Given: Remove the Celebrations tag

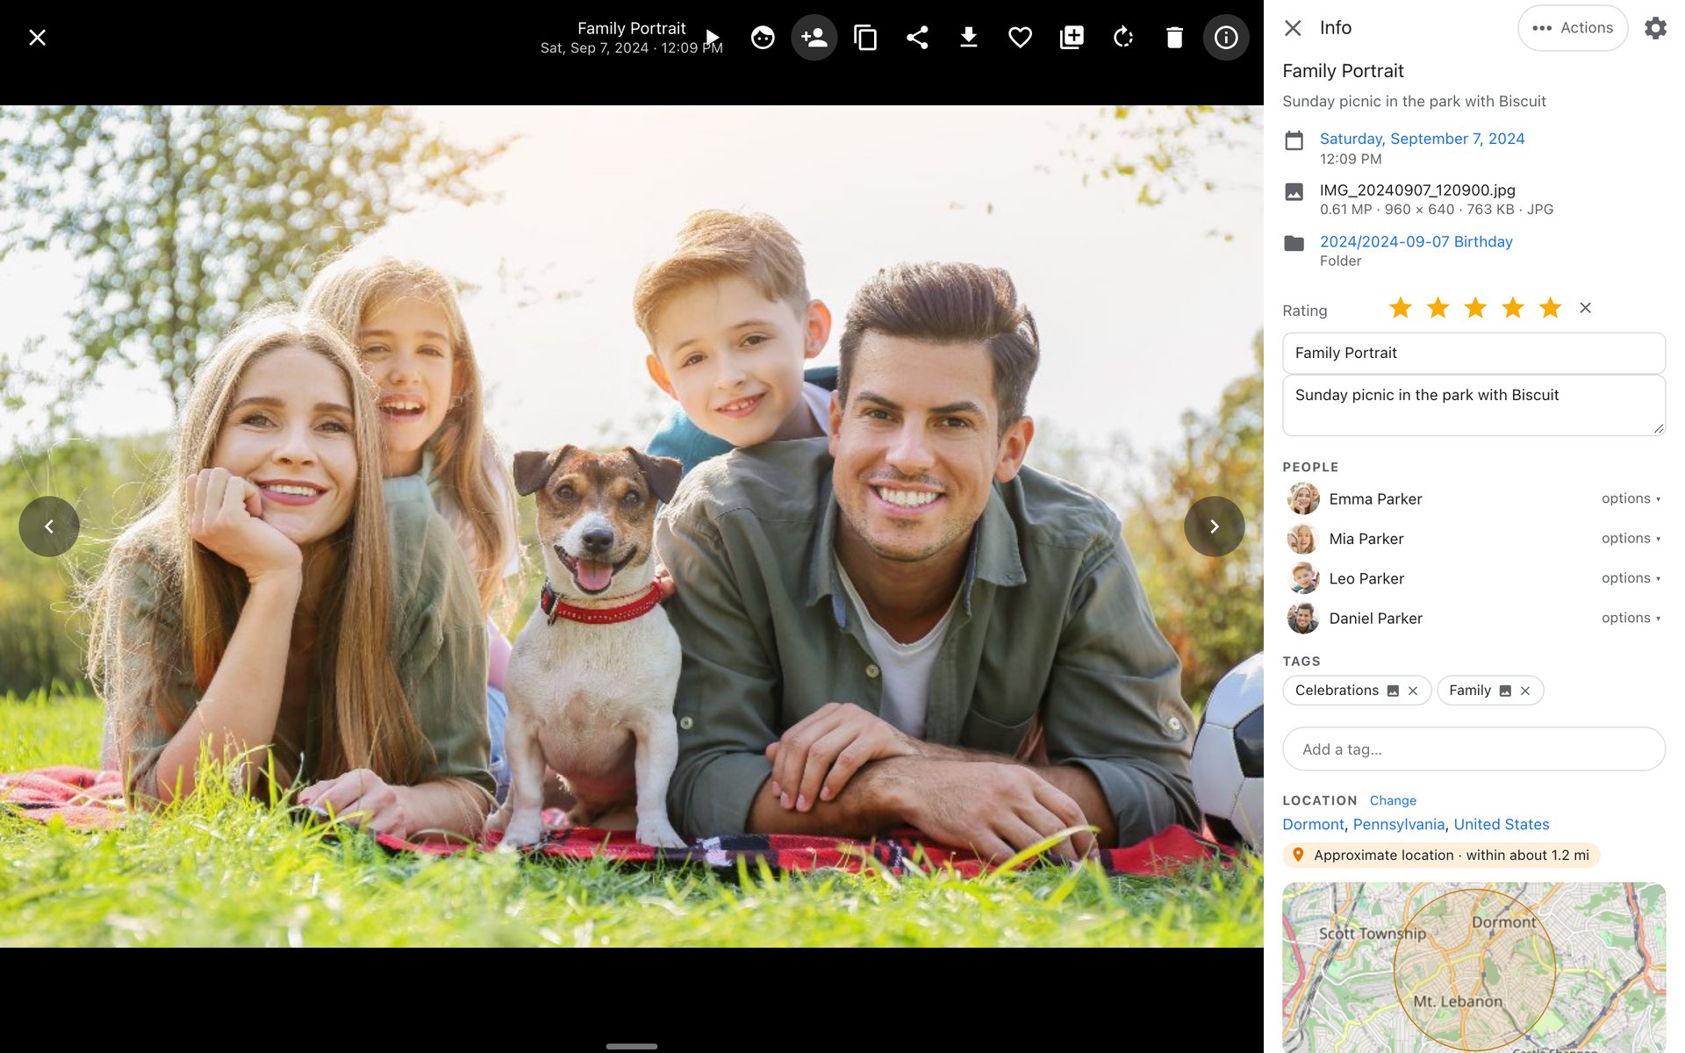Looking at the screenshot, I should (x=1413, y=691).
